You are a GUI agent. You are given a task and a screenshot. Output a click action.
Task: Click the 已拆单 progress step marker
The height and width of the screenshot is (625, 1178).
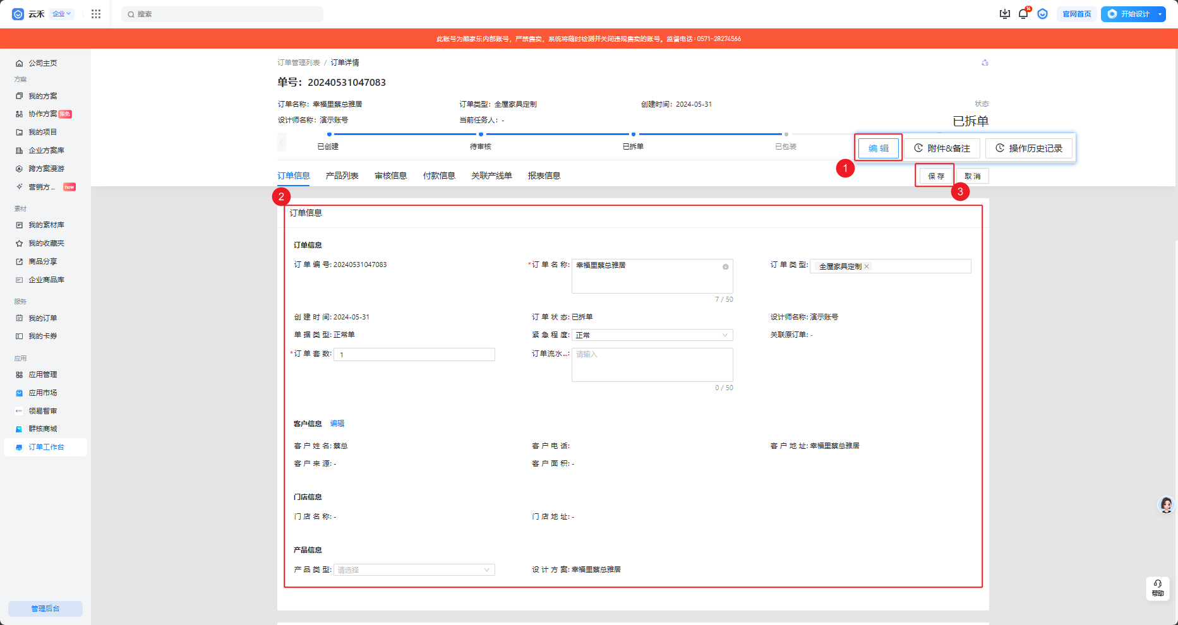[633, 134]
